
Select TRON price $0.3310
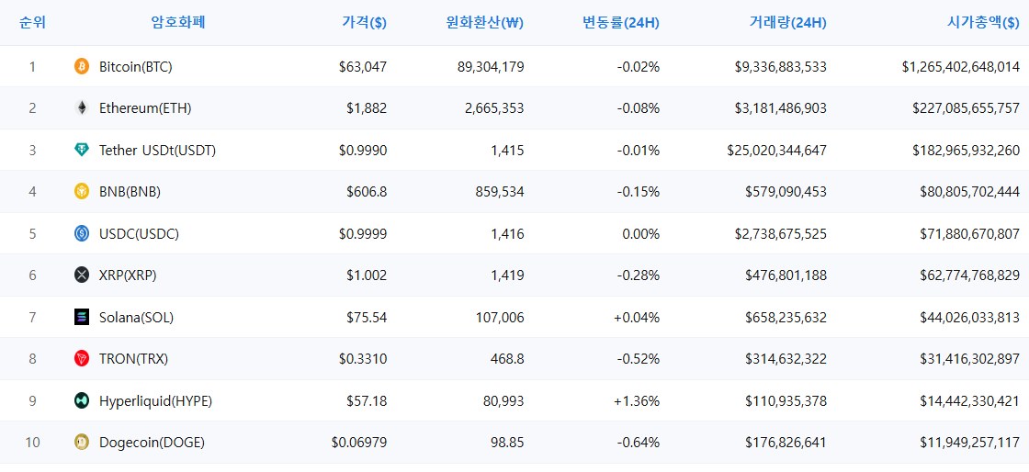363,359
